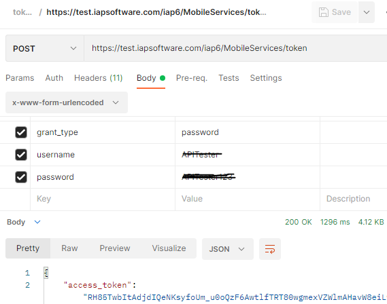387x304 pixels.
Task: Switch to the Auth tab
Action: coord(54,78)
